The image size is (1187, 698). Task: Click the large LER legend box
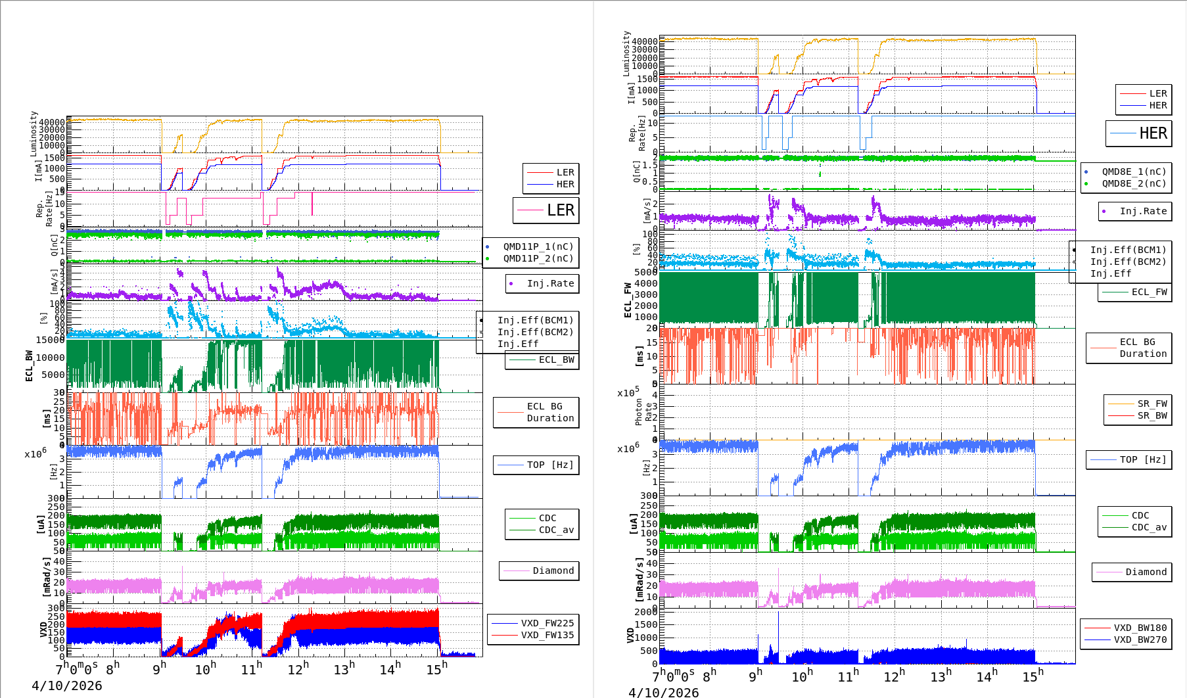point(546,210)
